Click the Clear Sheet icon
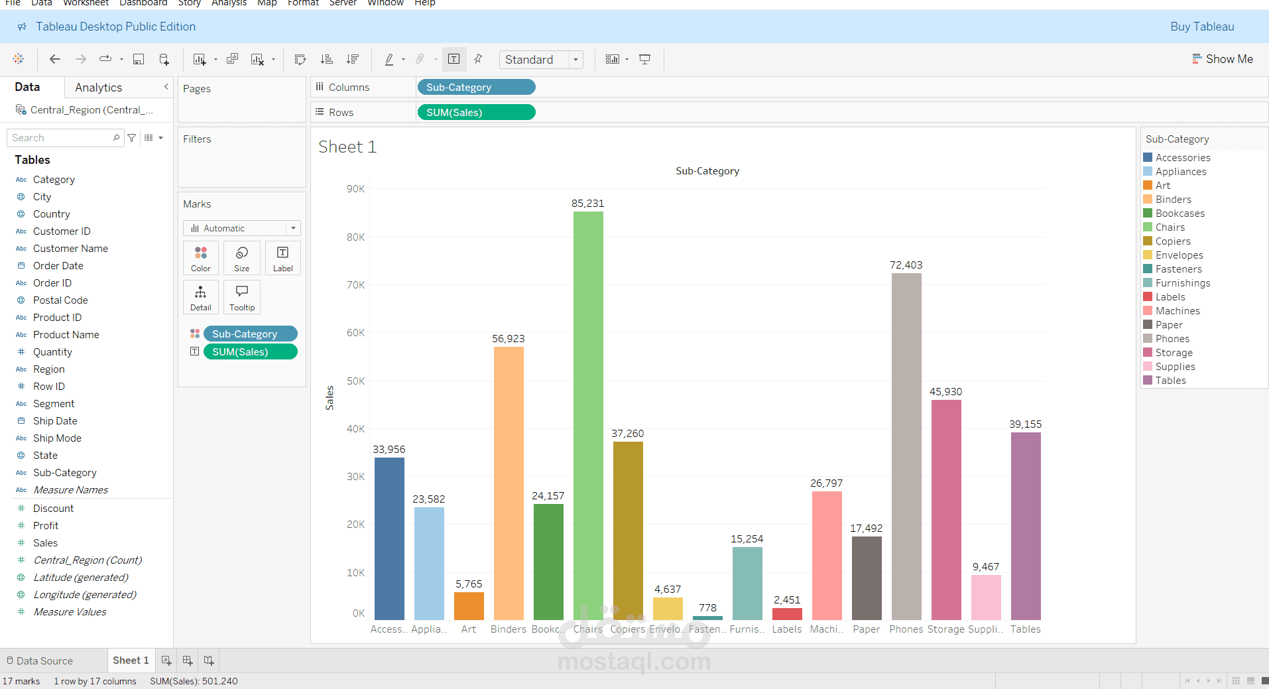This screenshot has width=1269, height=689. pos(258,59)
